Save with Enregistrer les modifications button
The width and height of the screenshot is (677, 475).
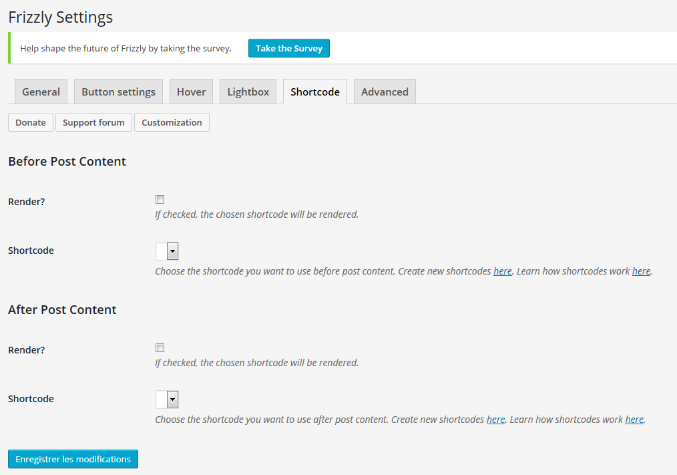point(73,459)
